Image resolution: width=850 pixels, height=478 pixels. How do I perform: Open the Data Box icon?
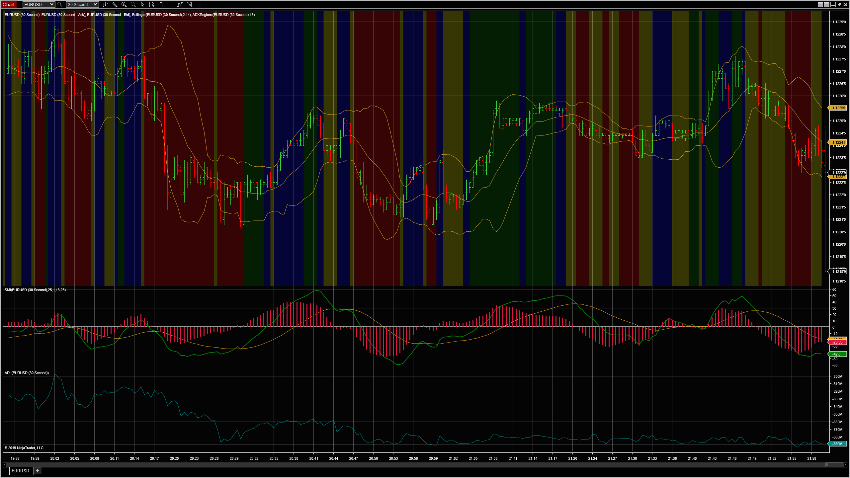pyautogui.click(x=152, y=5)
